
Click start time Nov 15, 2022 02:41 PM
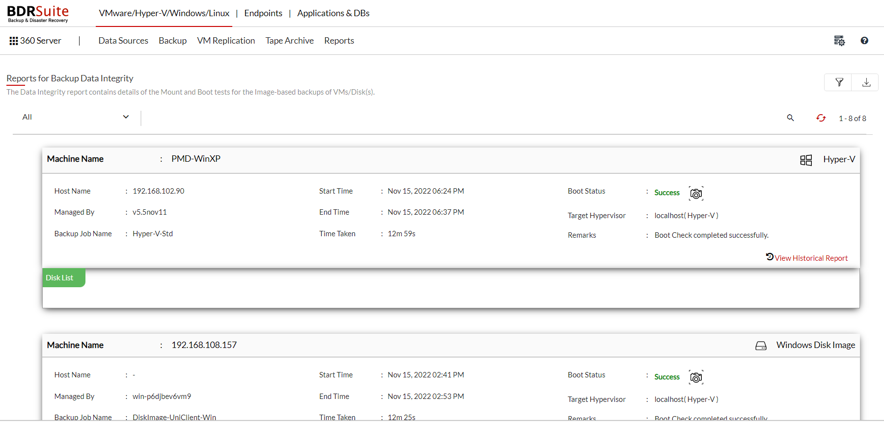[426, 375]
